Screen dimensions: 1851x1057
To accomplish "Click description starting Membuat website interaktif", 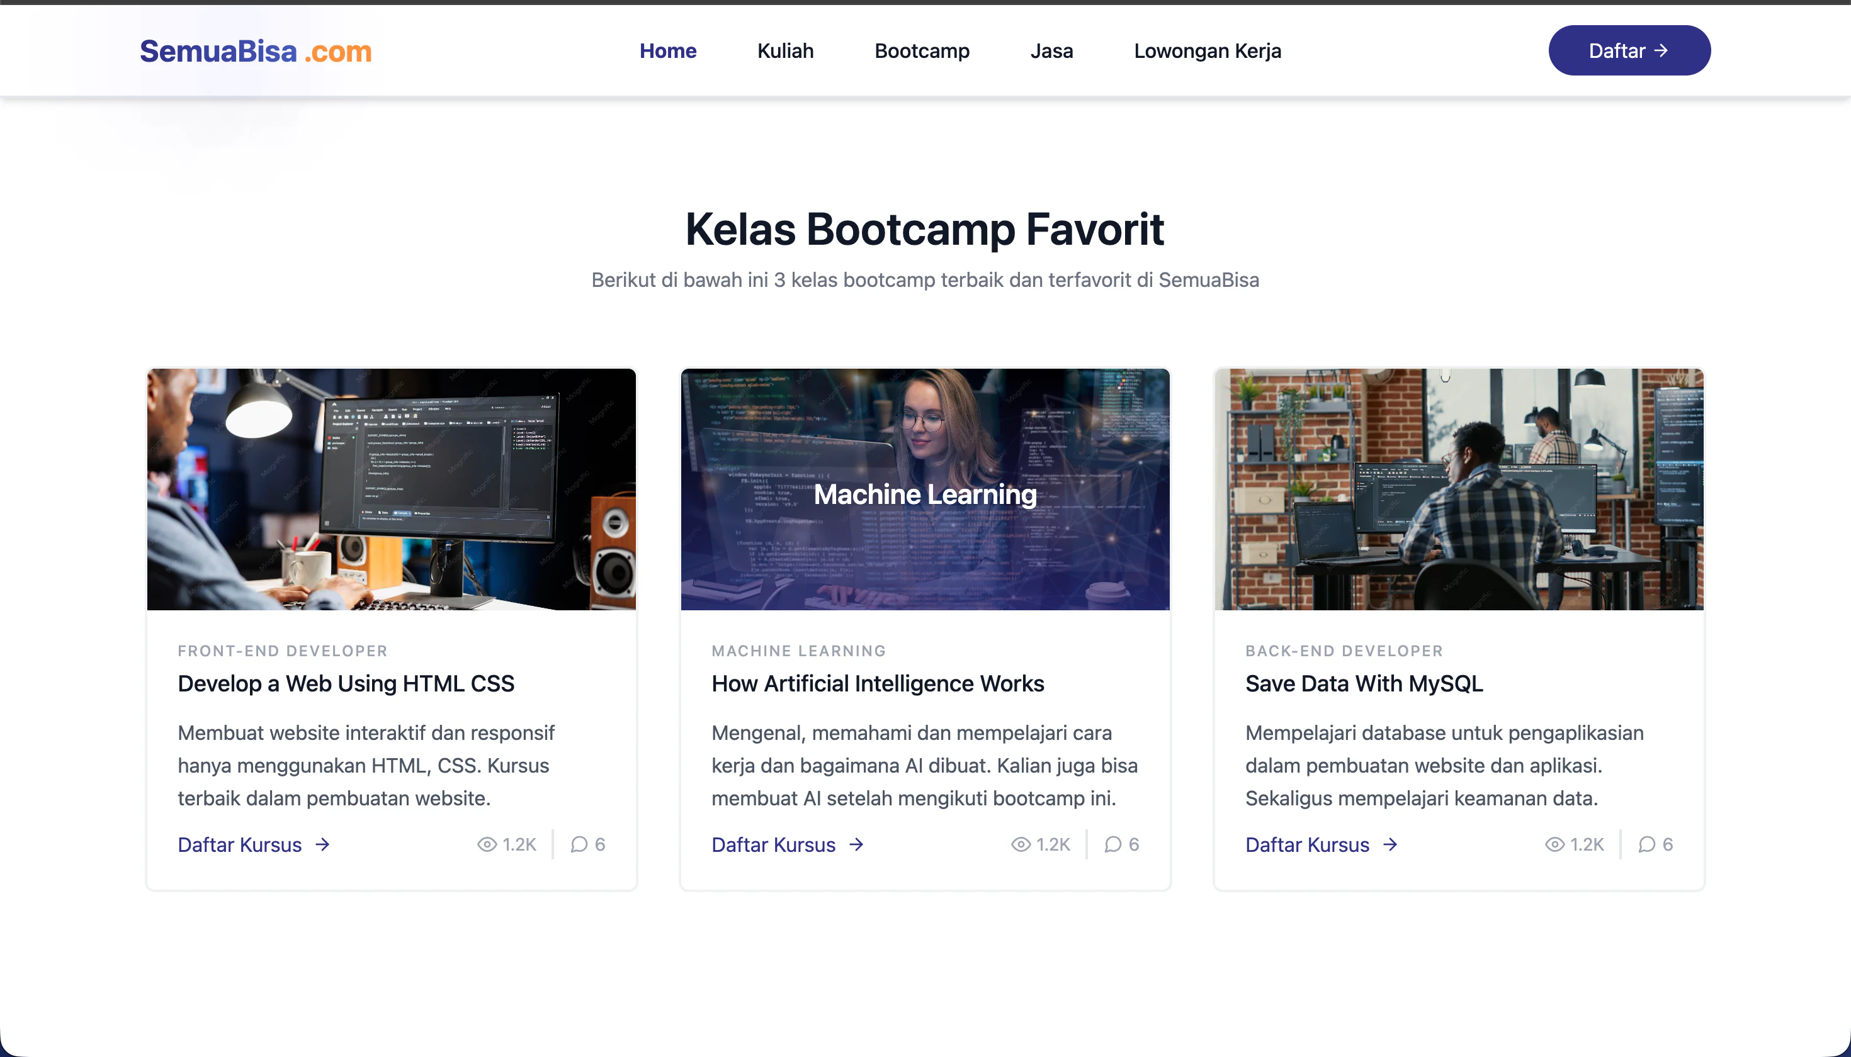I will coord(366,765).
